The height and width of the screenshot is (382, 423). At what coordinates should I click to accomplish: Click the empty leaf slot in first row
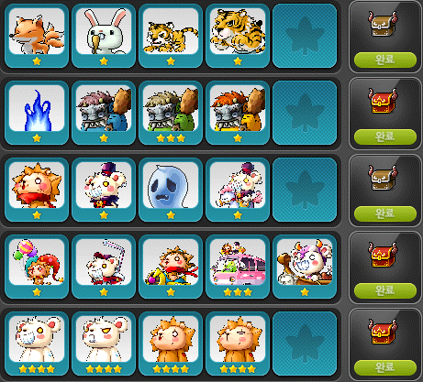305,36
